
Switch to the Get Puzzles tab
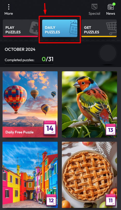[99, 28]
